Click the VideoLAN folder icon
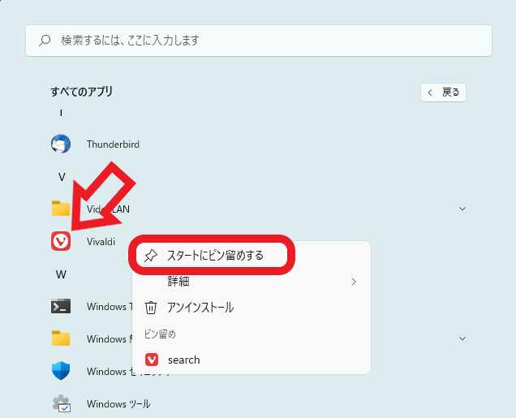516x418 pixels. coord(61,209)
